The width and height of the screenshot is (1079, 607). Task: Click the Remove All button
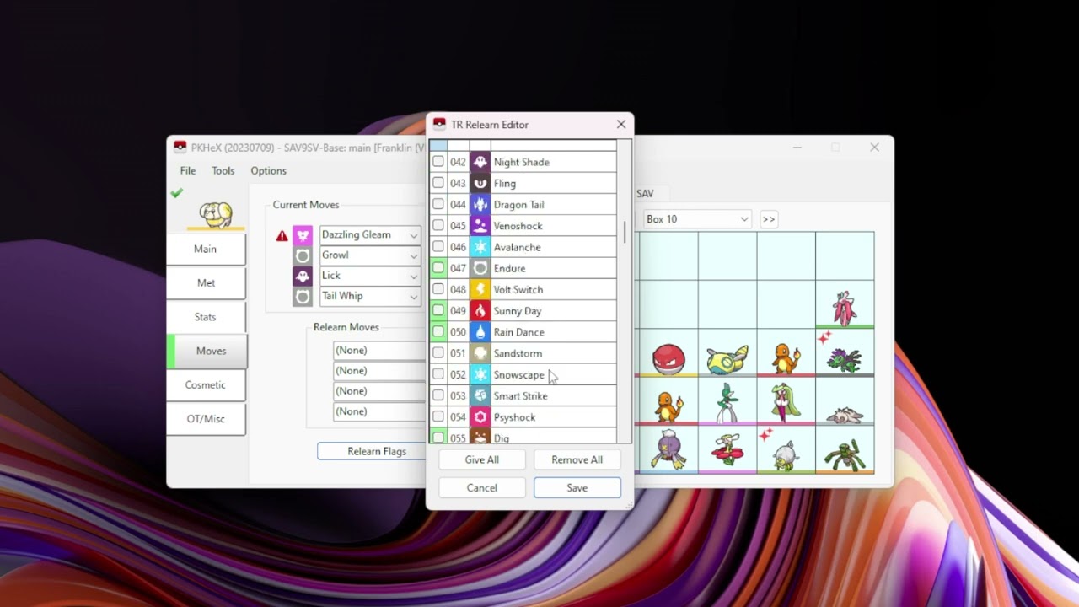coord(577,459)
